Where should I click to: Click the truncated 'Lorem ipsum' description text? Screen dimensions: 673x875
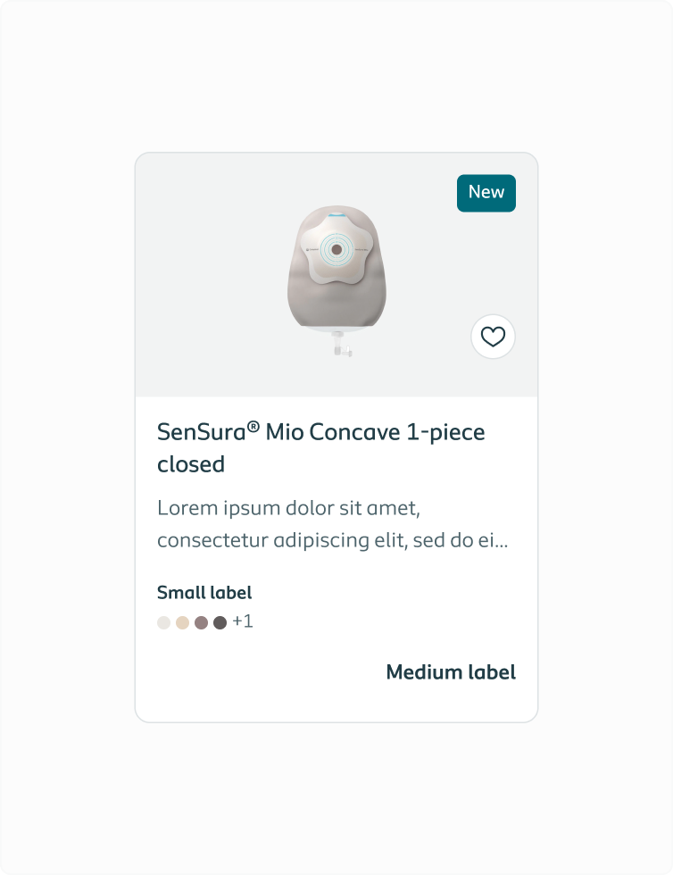(x=332, y=525)
